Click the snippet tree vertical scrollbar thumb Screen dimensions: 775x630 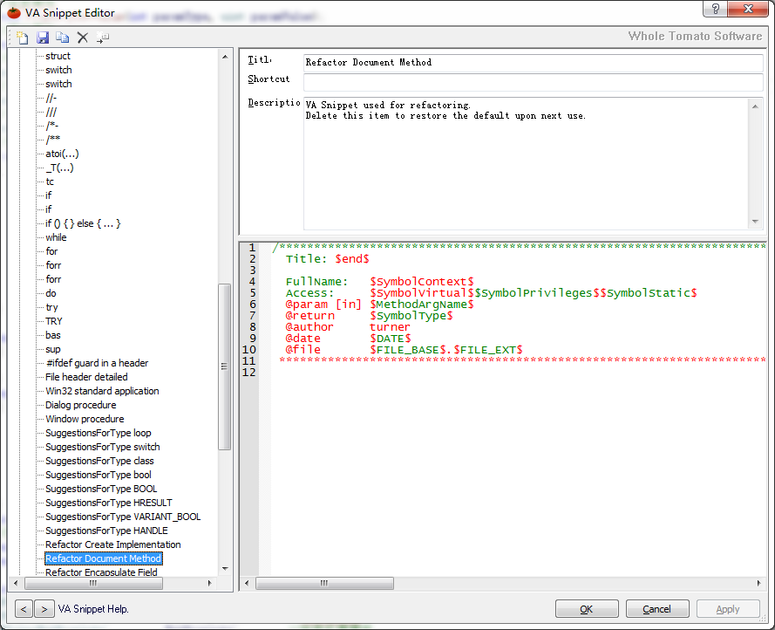[x=225, y=366]
